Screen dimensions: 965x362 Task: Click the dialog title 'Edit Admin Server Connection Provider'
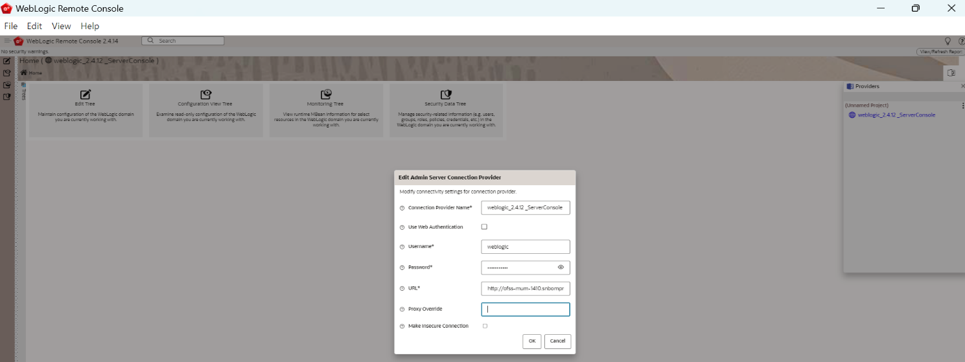(450, 177)
